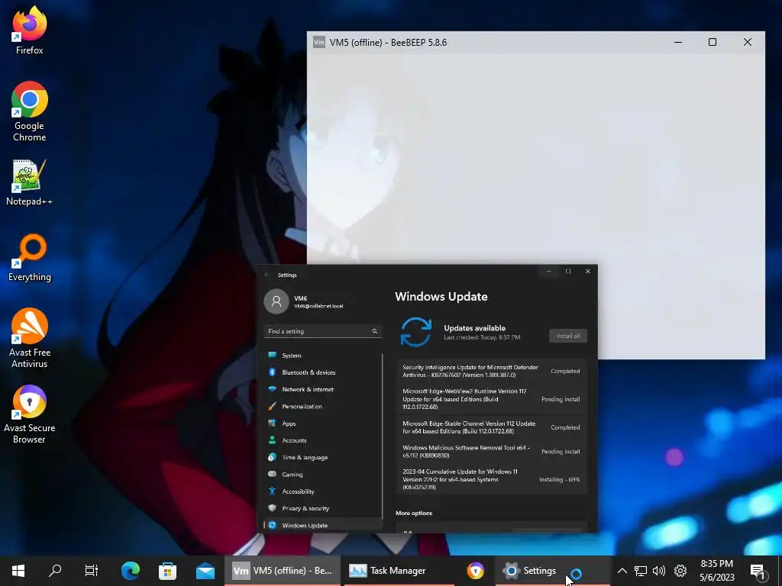This screenshot has height=586, width=782.
Task: Select the Edge-WebView2 Runtime update entry
Action: [492, 398]
